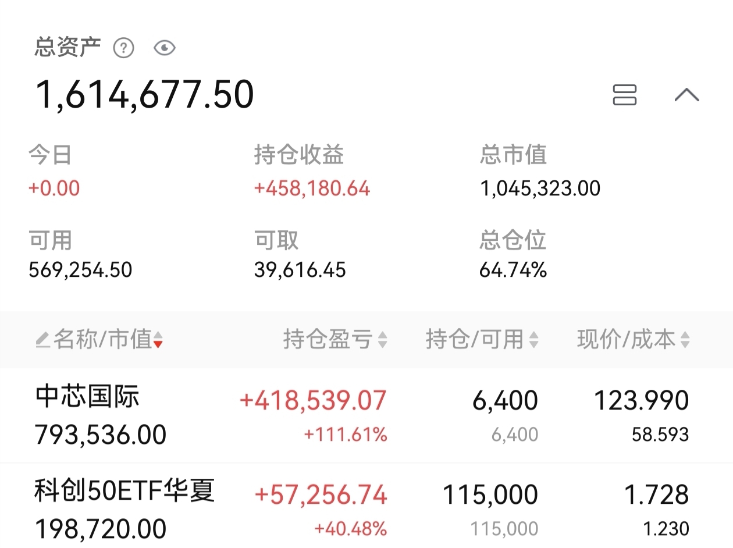733x548 pixels.
Task: Tap the 可用 available amount 569,254.50
Action: coord(80,270)
